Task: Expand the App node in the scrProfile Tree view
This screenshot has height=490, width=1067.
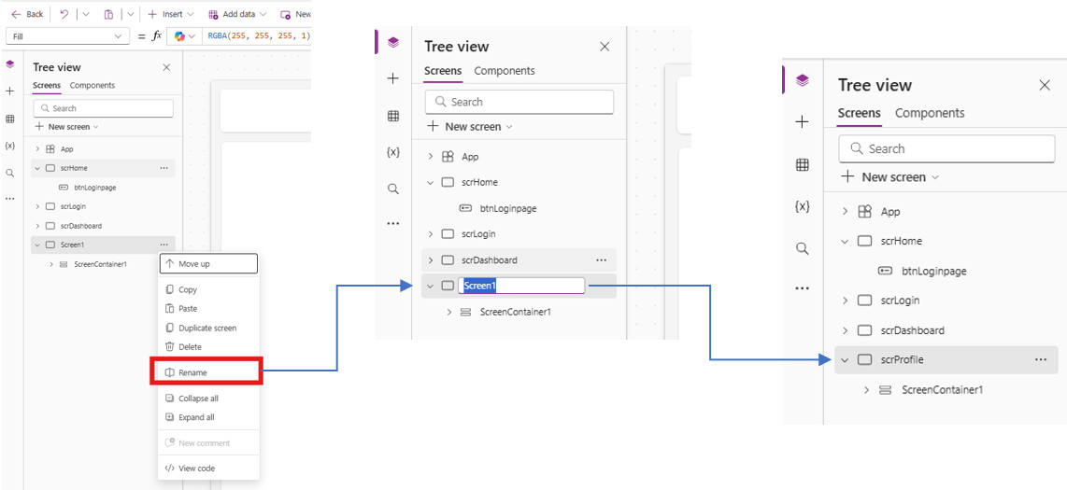Action: pyautogui.click(x=846, y=211)
